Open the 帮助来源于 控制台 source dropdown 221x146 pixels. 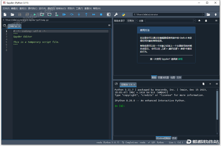coord(132,21)
